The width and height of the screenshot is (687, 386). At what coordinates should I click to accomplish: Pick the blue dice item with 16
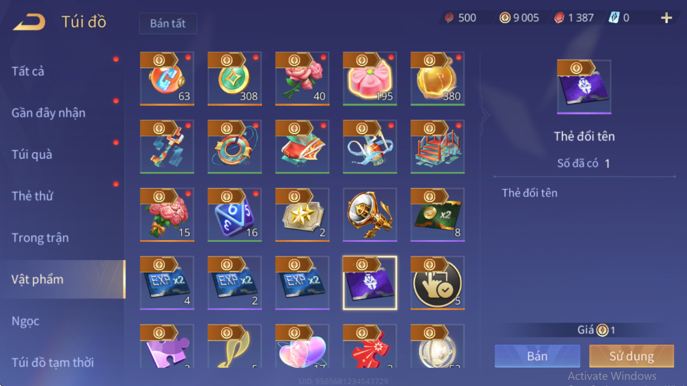point(235,215)
